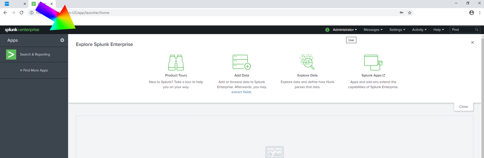Click the browser forward arrow
This screenshot has height=158, width=484.
pyautogui.click(x=13, y=13)
